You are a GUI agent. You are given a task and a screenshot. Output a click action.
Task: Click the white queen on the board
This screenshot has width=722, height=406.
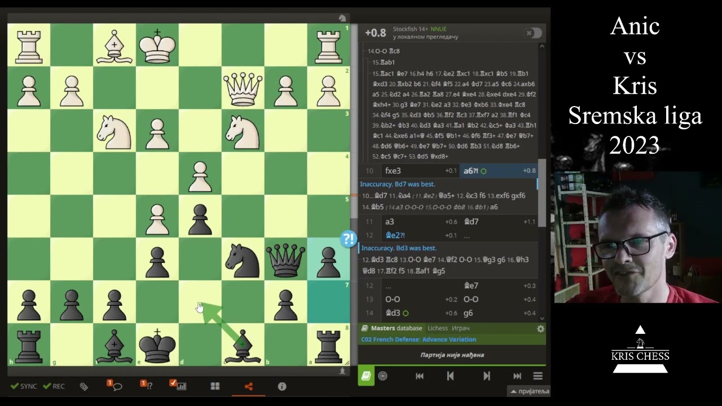(x=243, y=88)
